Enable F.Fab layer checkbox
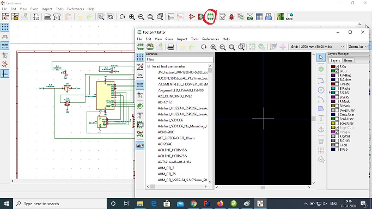This screenshot has height=209, width=372. point(337,145)
